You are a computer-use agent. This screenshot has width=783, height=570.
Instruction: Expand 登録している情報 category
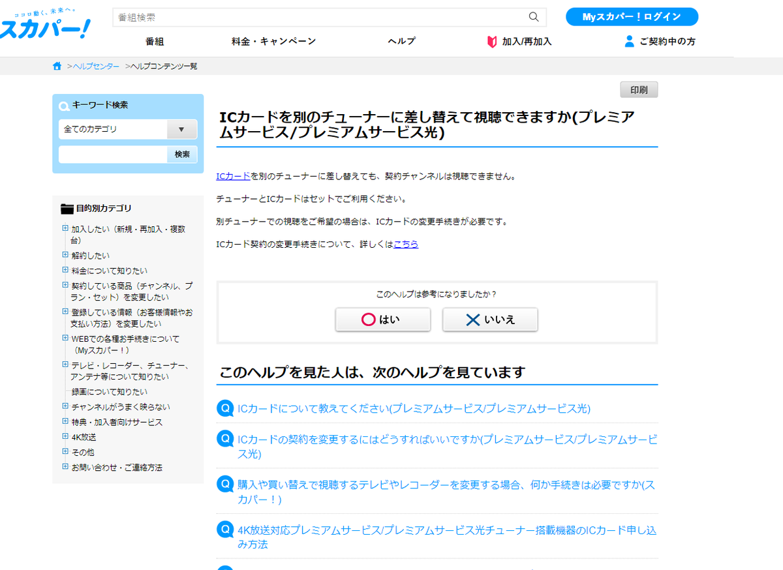coord(65,312)
